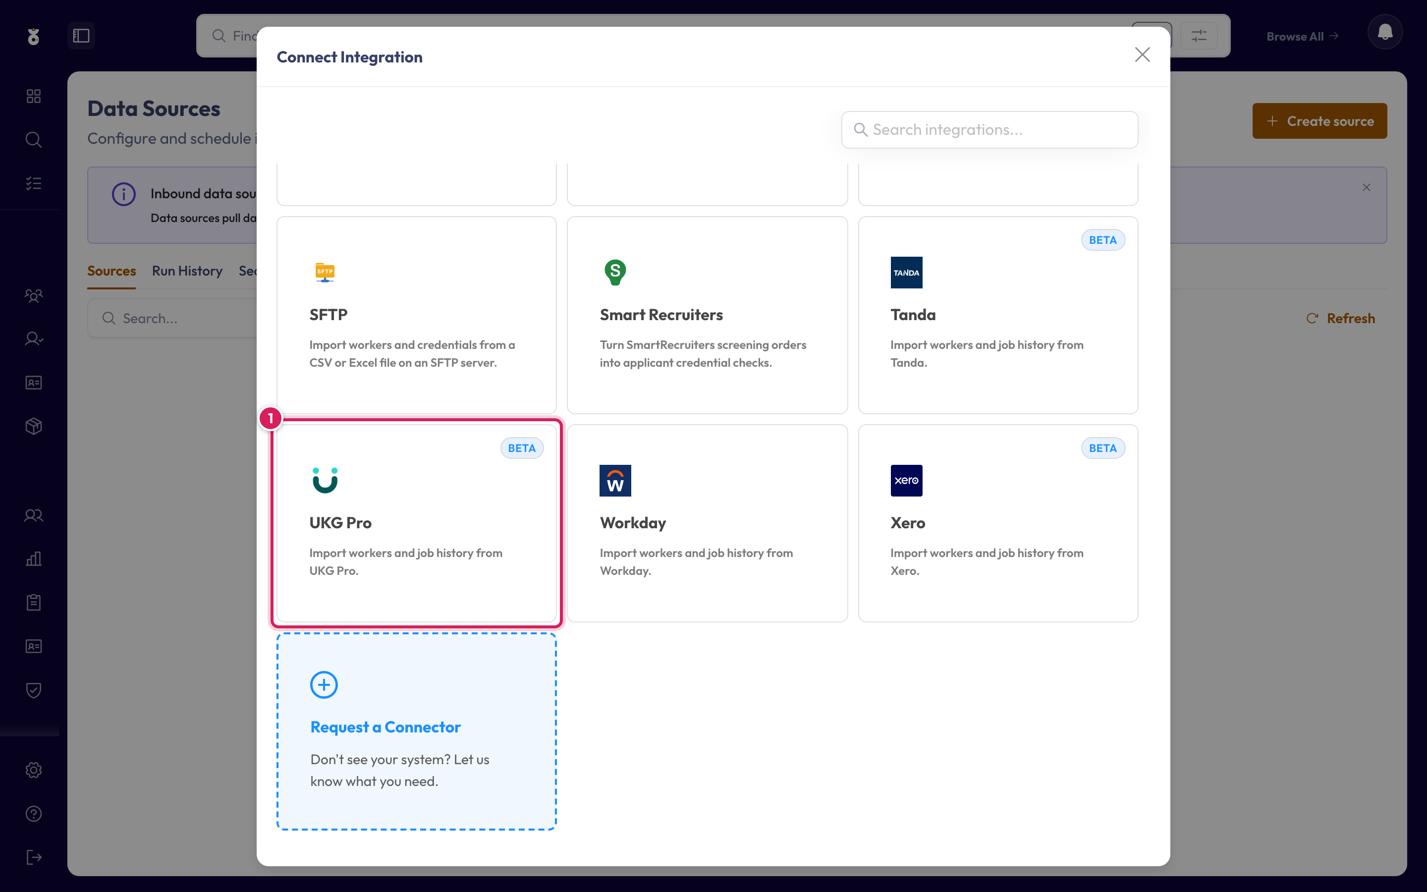Click the Refresh button
Image resolution: width=1427 pixels, height=892 pixels.
pyautogui.click(x=1340, y=319)
